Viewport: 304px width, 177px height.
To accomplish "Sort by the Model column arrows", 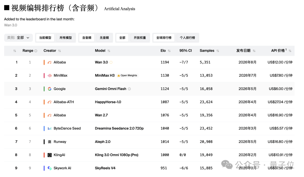I will [x=109, y=51].
